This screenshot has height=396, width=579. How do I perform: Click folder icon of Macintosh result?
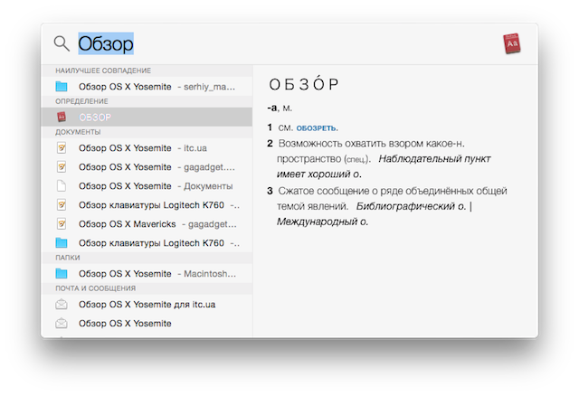click(x=62, y=273)
